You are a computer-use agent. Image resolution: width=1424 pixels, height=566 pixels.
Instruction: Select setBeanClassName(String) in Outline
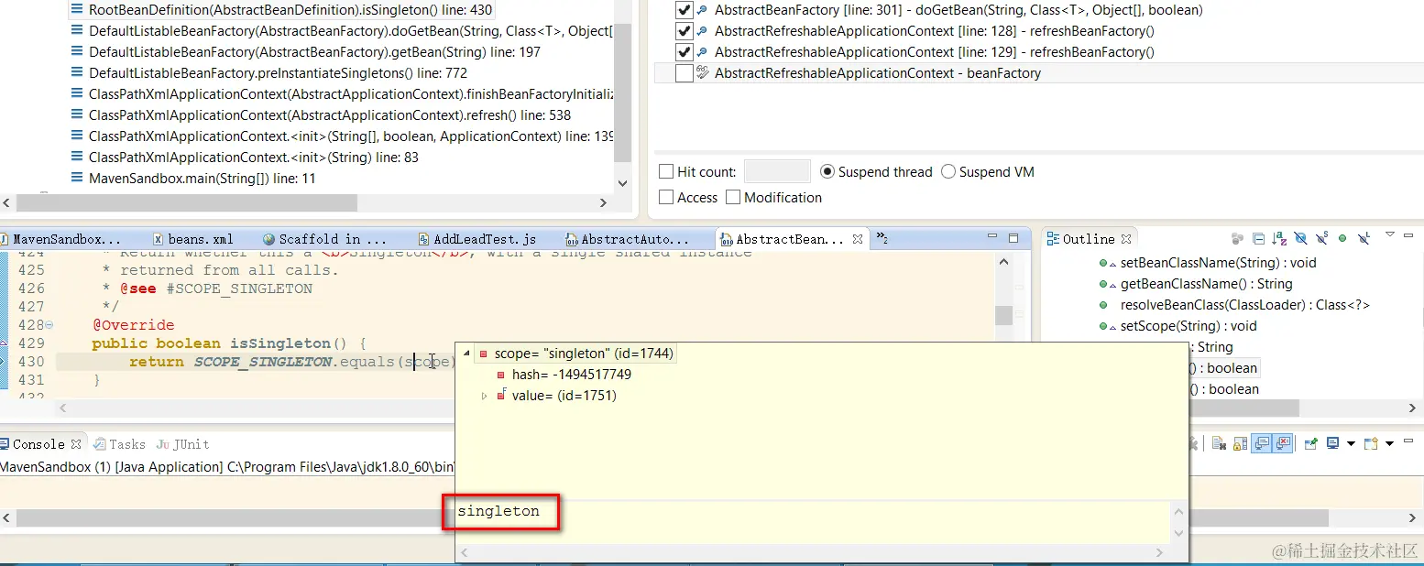[x=1207, y=263]
